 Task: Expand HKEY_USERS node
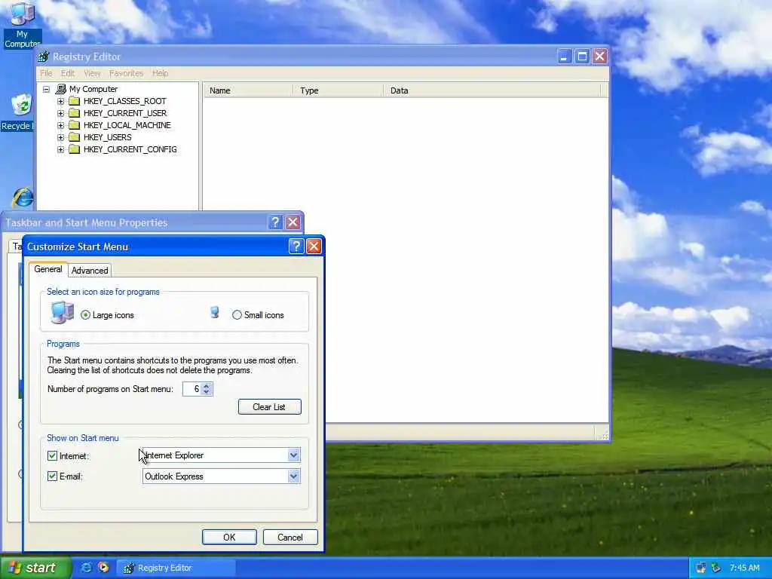point(60,137)
